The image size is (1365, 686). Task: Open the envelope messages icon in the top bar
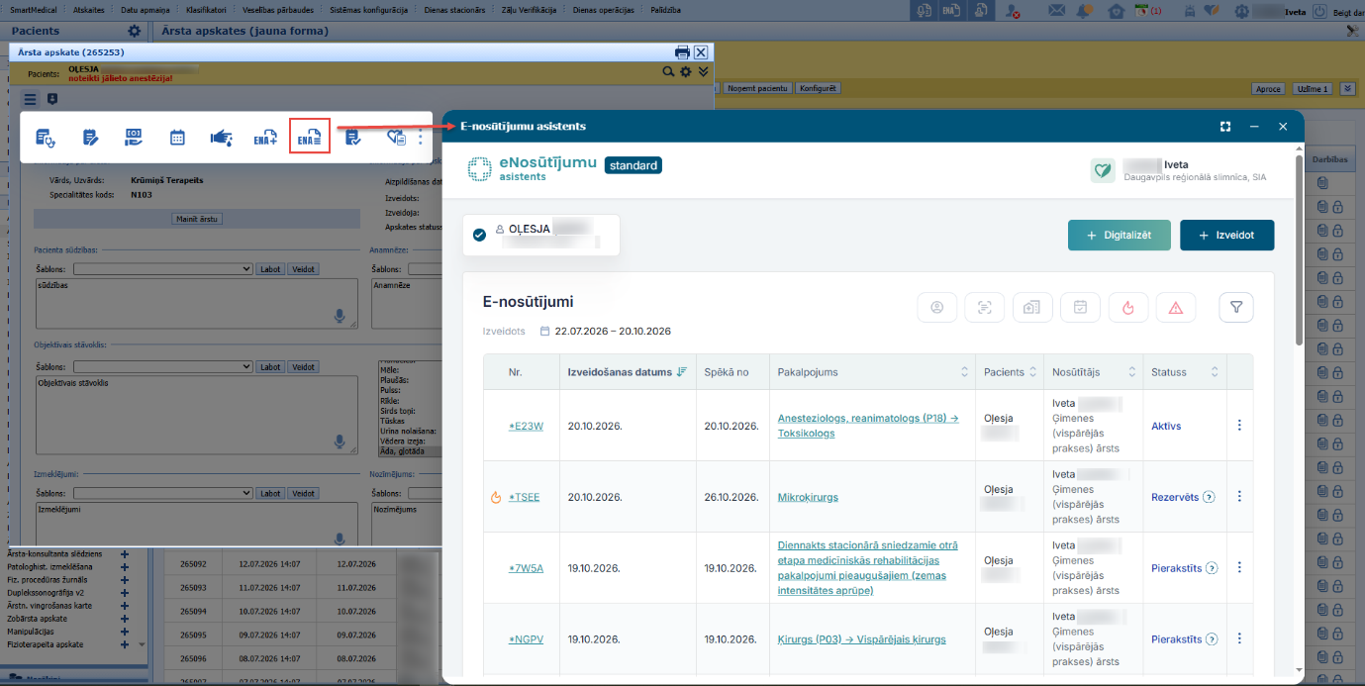point(1056,11)
